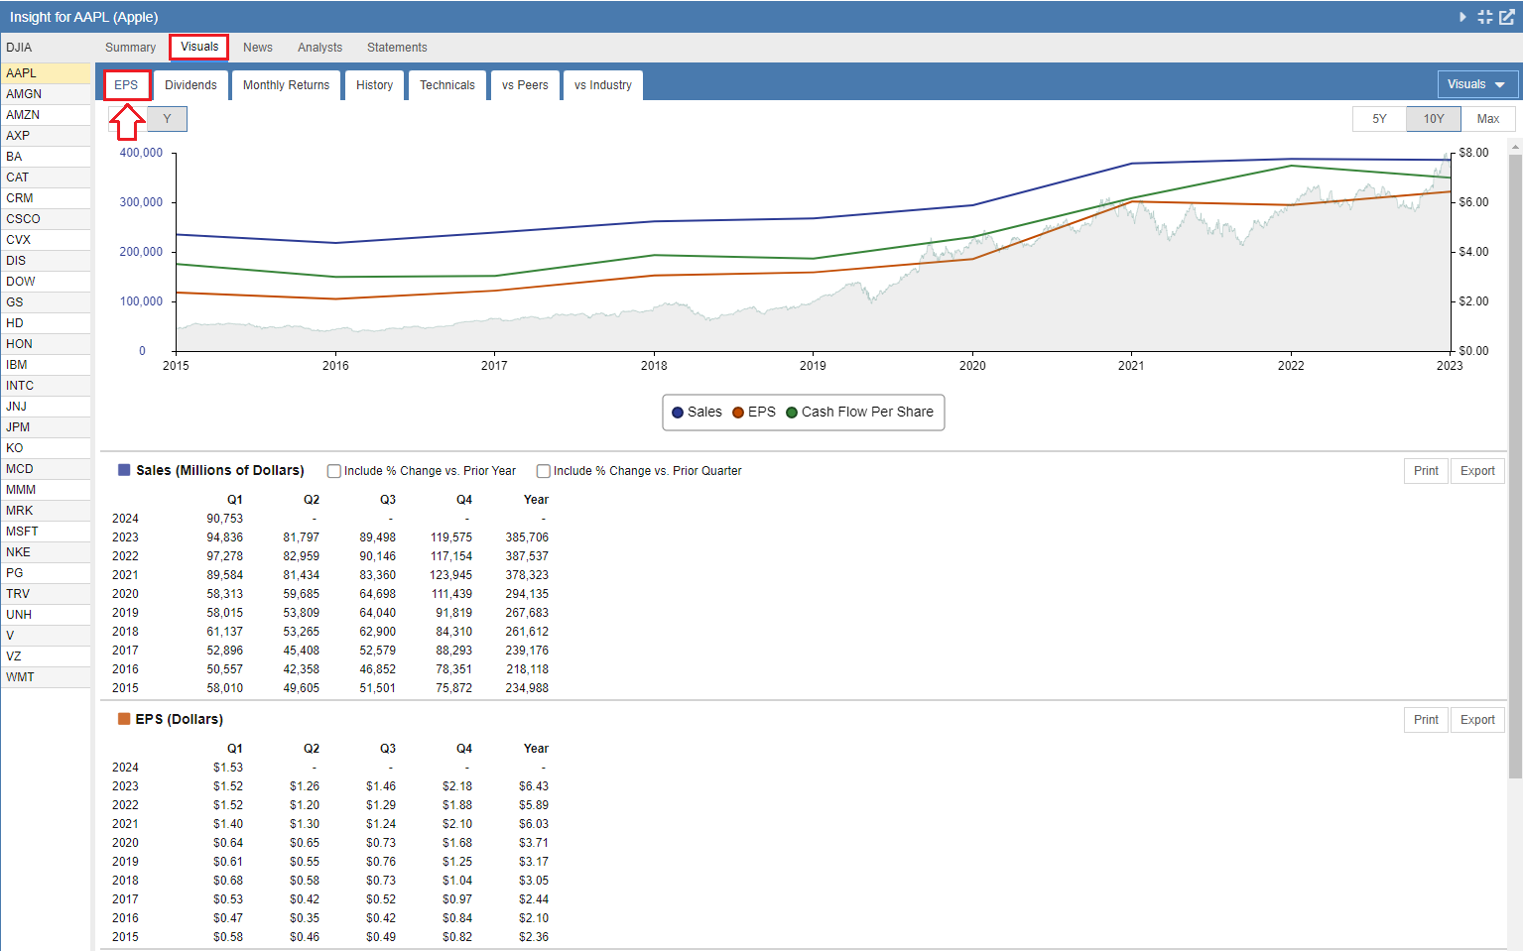The height and width of the screenshot is (951, 1523).
Task: Select NKE in the ticker list
Action: (46, 552)
